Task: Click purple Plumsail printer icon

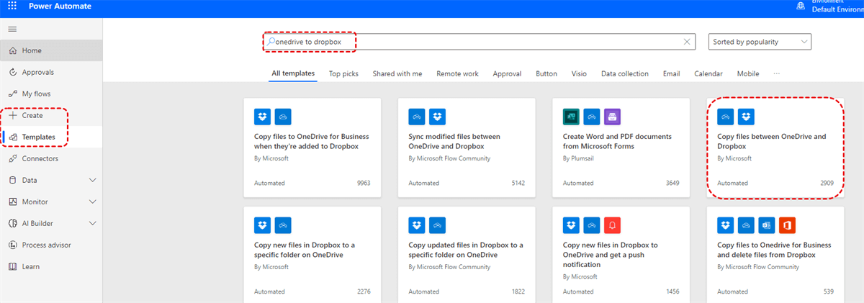Action: (x=612, y=115)
